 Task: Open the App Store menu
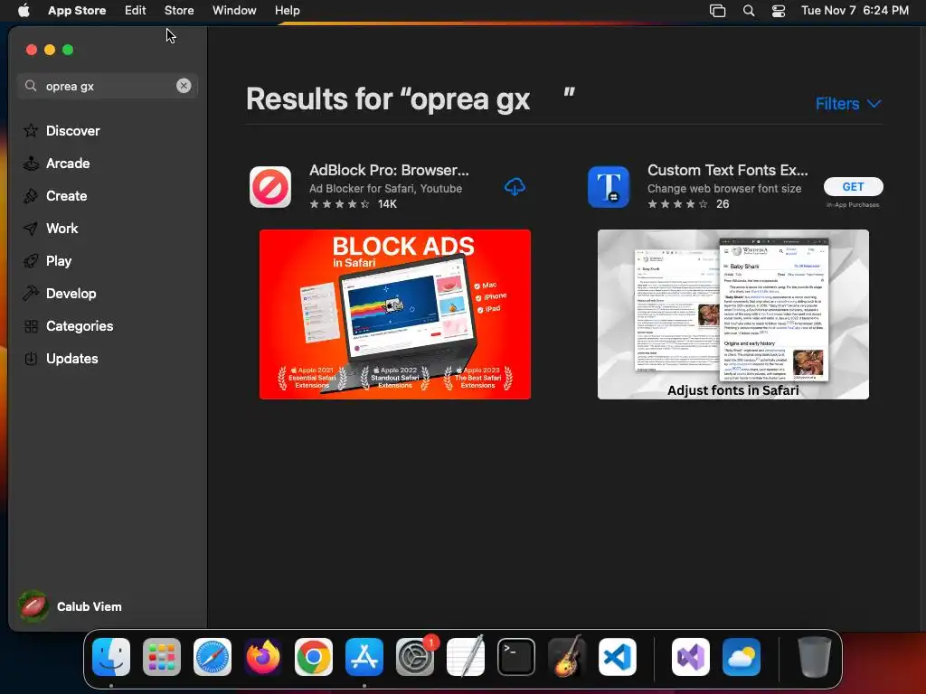[x=77, y=10]
